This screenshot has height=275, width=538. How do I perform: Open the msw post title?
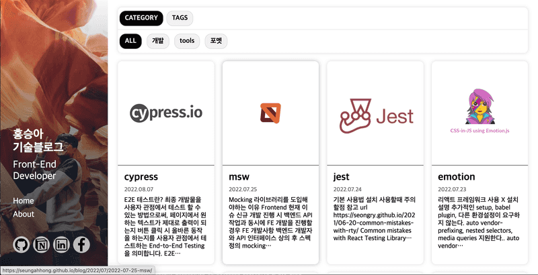[x=239, y=177]
